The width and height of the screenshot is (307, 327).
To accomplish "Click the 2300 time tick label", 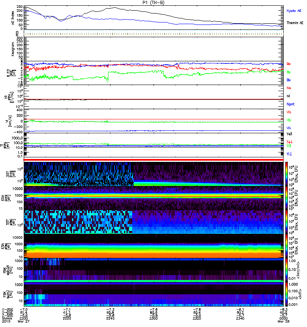I will [x=153, y=318].
